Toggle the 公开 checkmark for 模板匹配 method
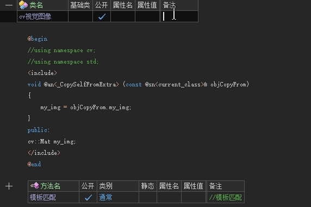The height and width of the screenshot is (207, 311). tap(88, 197)
